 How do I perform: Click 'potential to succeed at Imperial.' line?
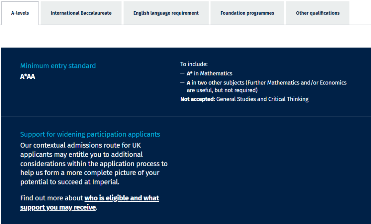[x=70, y=182]
